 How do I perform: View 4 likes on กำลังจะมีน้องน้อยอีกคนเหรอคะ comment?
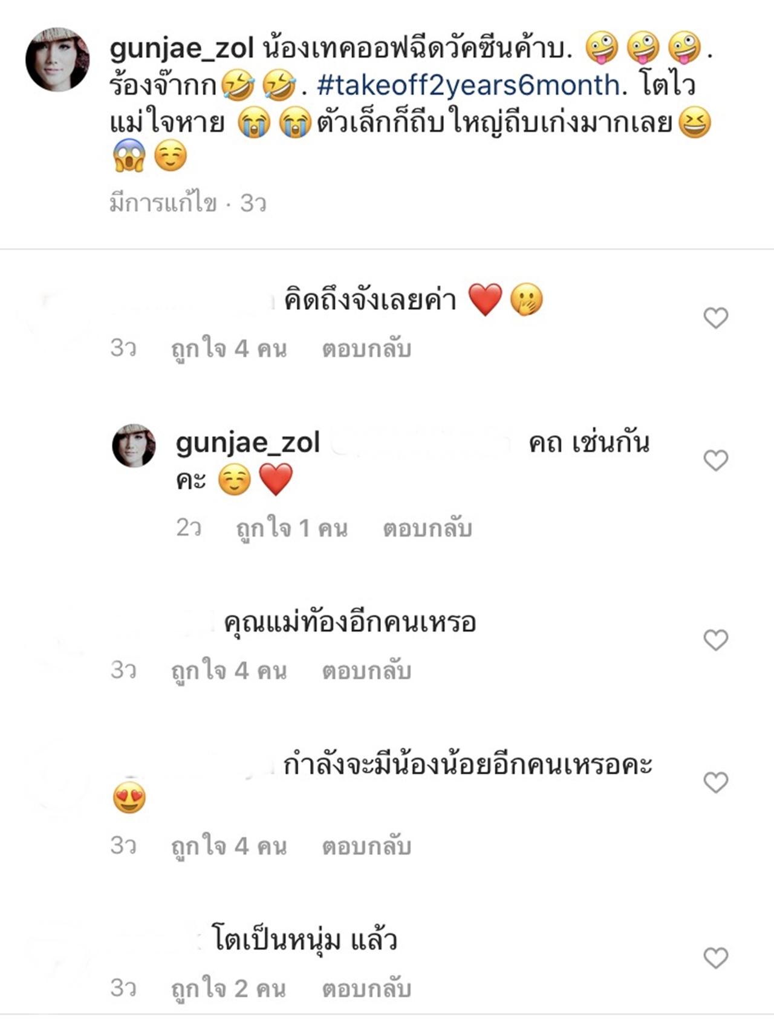click(x=229, y=846)
